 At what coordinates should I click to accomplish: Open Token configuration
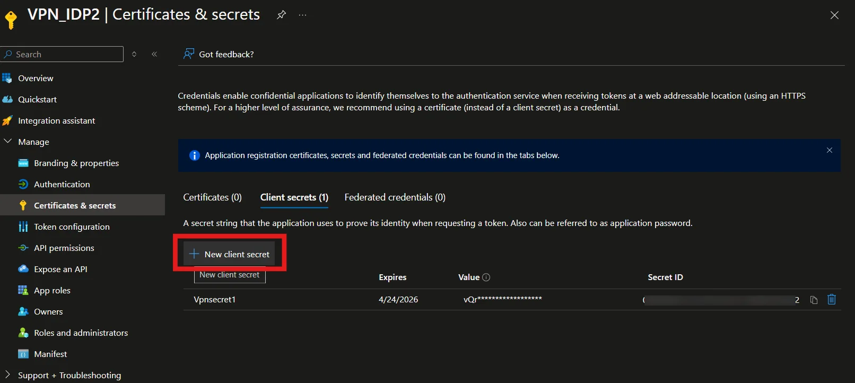[x=72, y=227]
